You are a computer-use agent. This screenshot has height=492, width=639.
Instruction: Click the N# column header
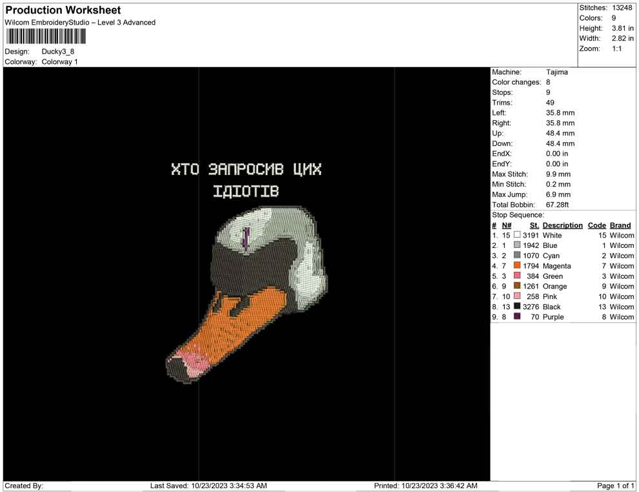[507, 225]
